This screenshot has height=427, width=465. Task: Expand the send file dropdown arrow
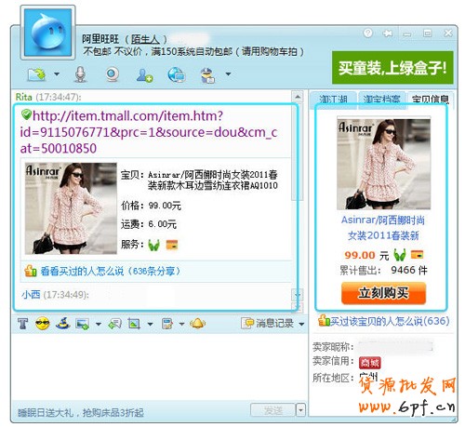click(57, 74)
